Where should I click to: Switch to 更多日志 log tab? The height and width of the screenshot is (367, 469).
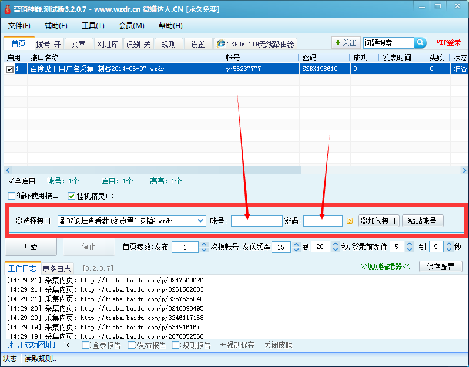pyautogui.click(x=56, y=269)
